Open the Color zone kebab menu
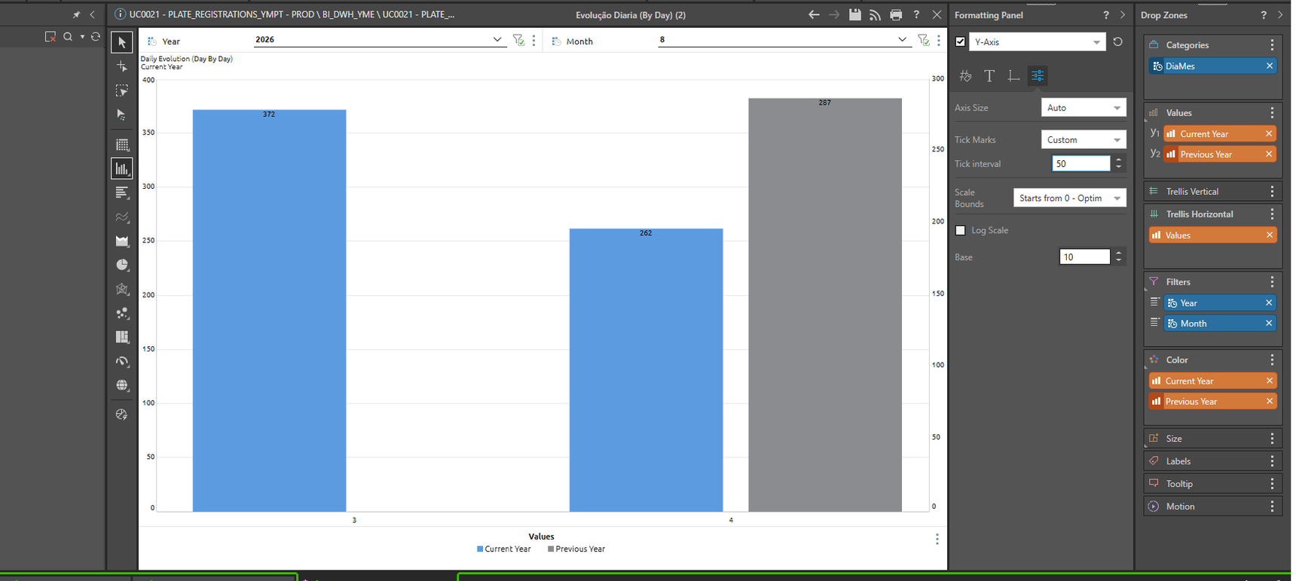The width and height of the screenshot is (1296, 581). coord(1273,360)
